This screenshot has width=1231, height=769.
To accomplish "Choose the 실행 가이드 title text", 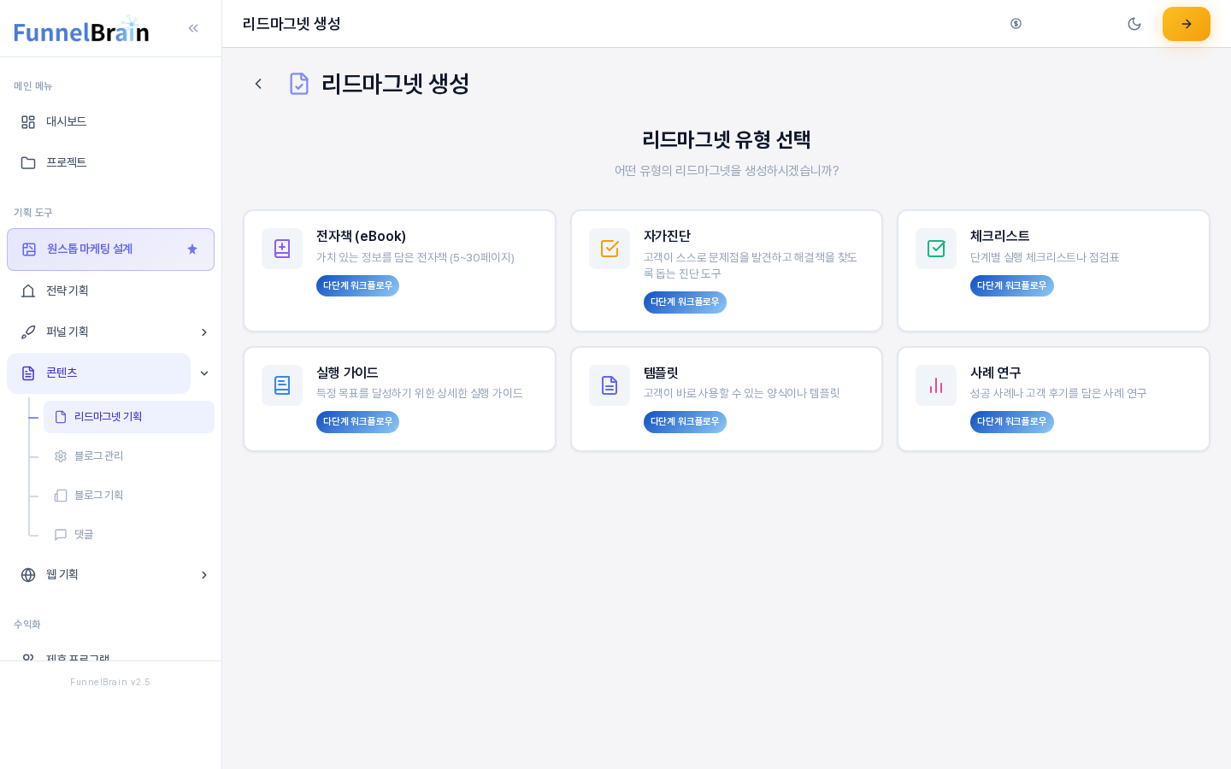I will [347, 373].
